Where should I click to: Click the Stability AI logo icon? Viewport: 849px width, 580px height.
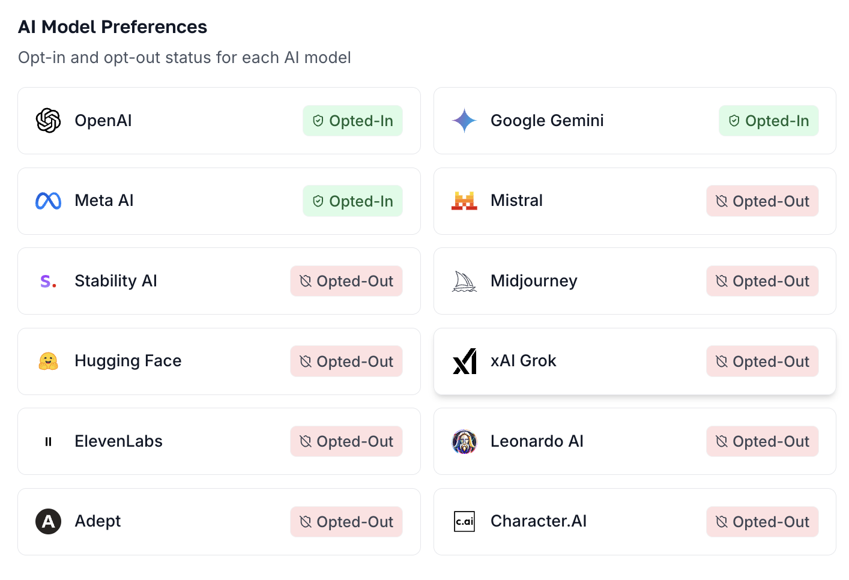pos(48,281)
